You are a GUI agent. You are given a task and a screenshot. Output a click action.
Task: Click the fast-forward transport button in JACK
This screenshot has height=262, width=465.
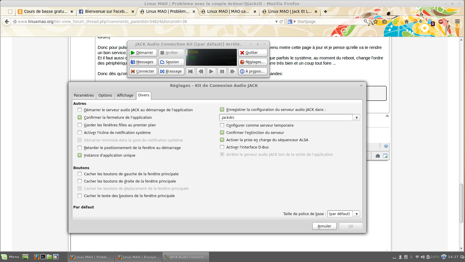tap(232, 71)
